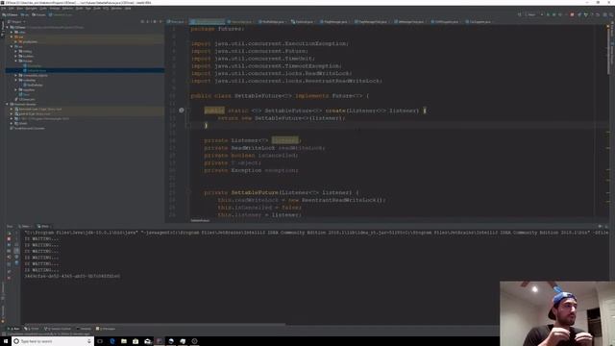This screenshot has height=346, width=615.
Task: Click the 'src' breadcrumb in the navigation bar
Action: pos(24,15)
